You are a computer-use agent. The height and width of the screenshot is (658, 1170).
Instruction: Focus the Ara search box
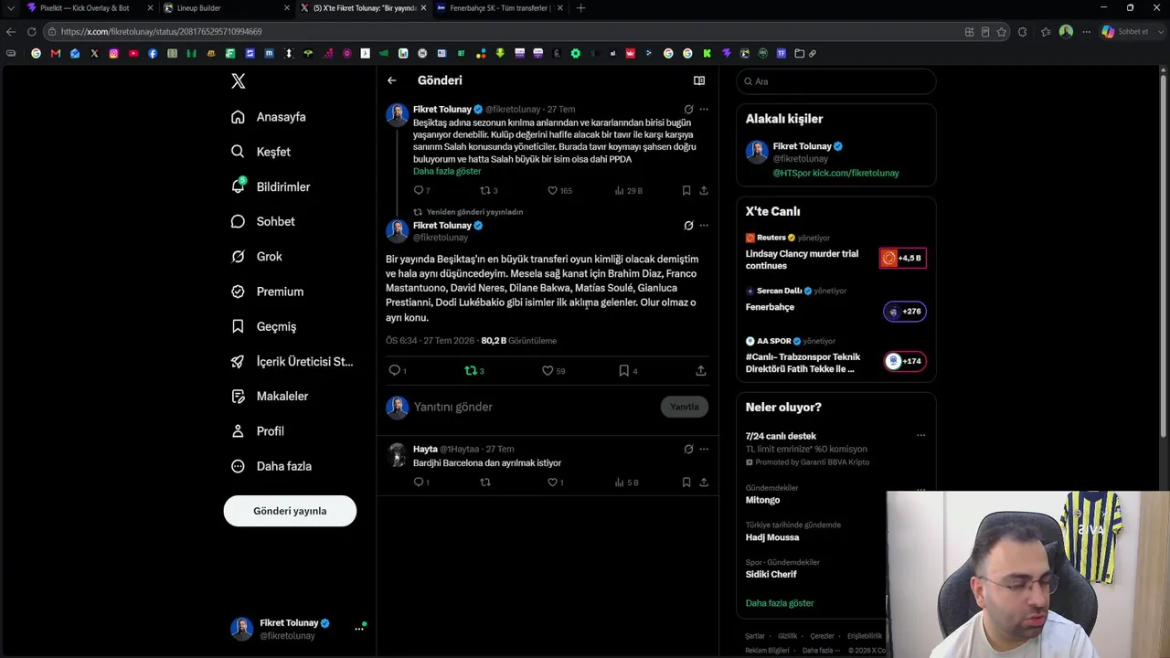(x=836, y=81)
